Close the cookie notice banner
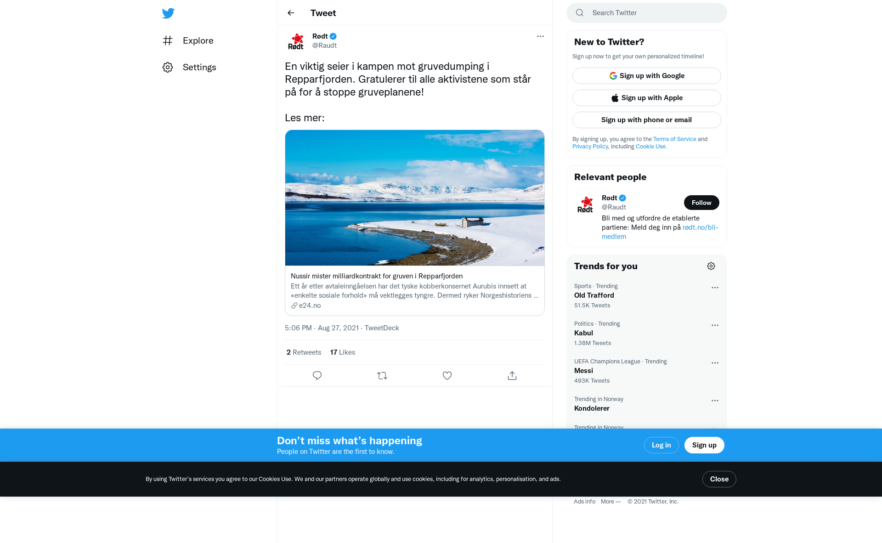 (x=719, y=479)
